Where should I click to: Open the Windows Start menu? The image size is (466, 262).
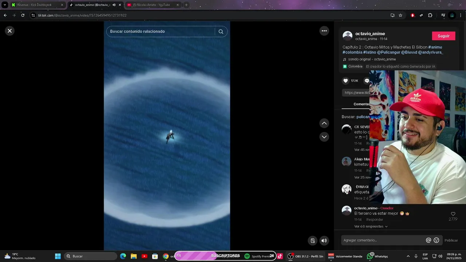[58, 256]
